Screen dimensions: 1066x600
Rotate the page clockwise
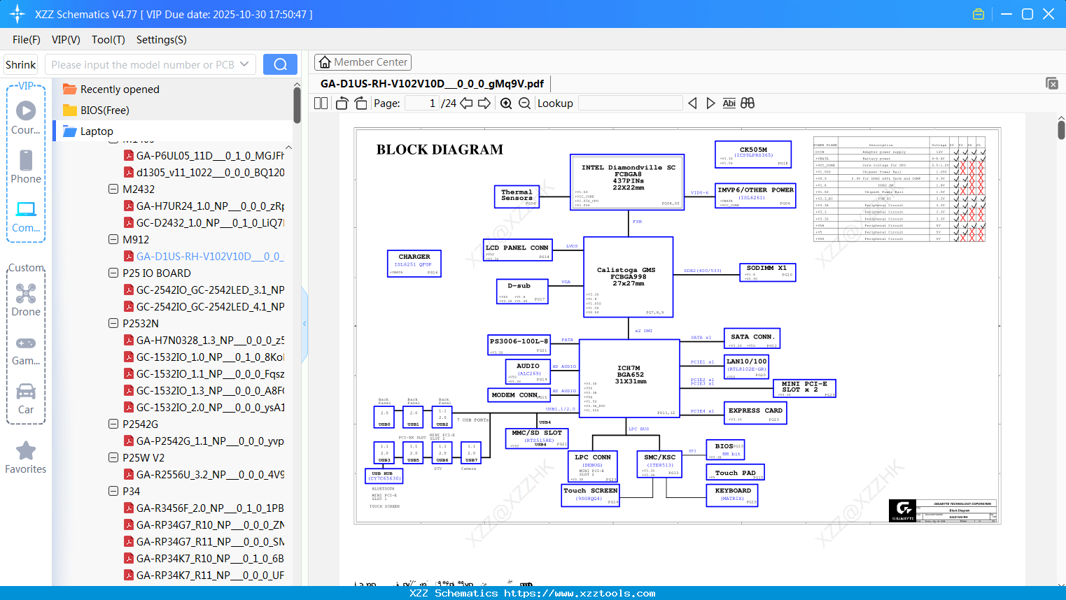(360, 103)
